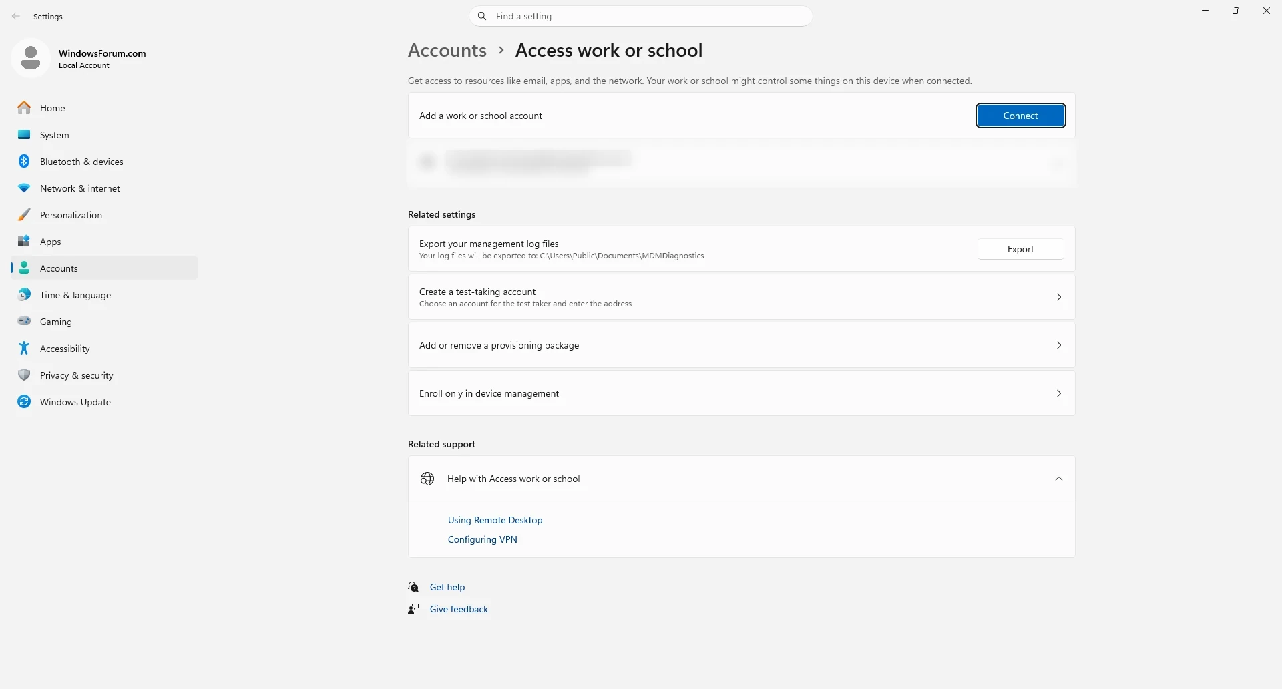Open Home settings page
1282x689 pixels.
104,108
